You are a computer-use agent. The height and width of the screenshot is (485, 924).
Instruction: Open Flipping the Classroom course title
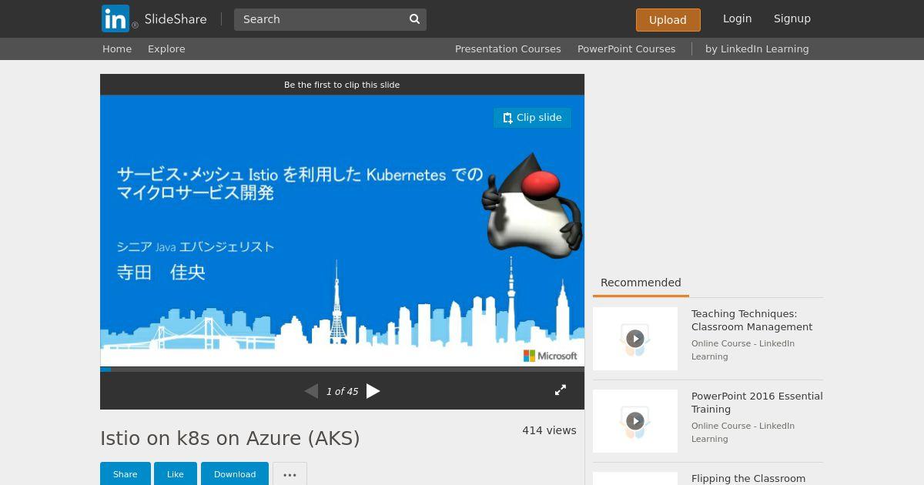tap(748, 479)
